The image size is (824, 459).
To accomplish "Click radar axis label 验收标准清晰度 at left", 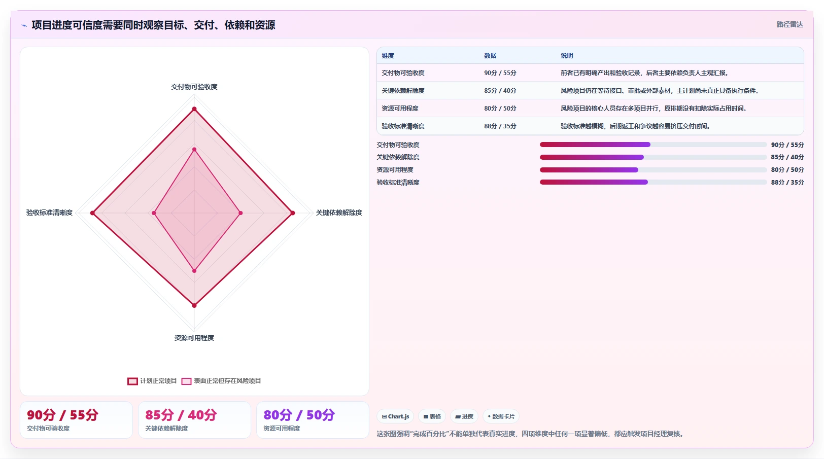I will (x=49, y=213).
